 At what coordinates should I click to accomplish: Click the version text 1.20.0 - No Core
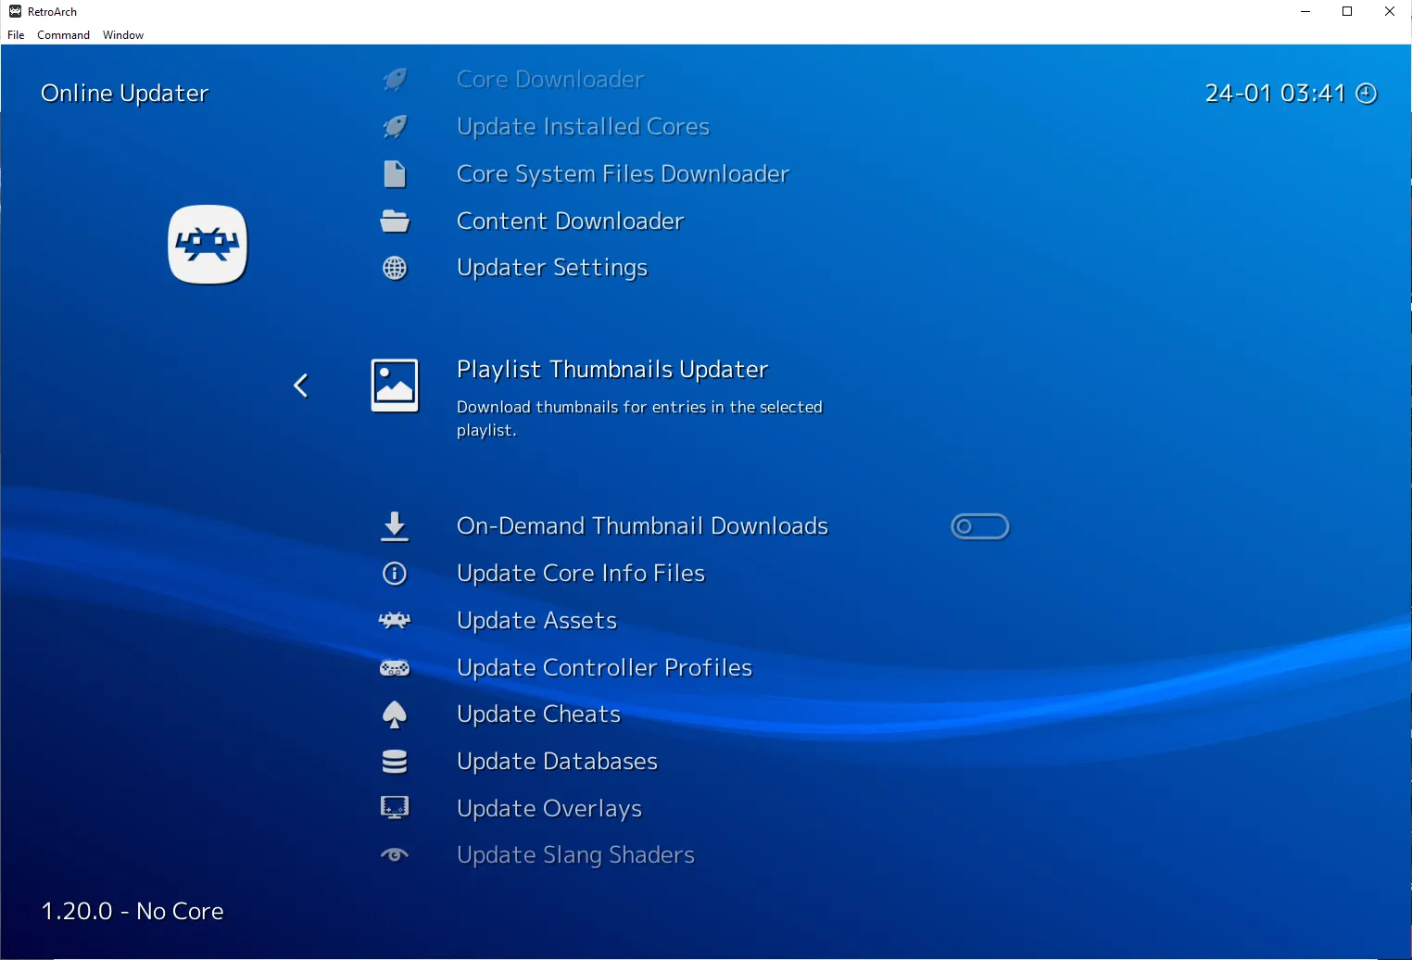[132, 912]
